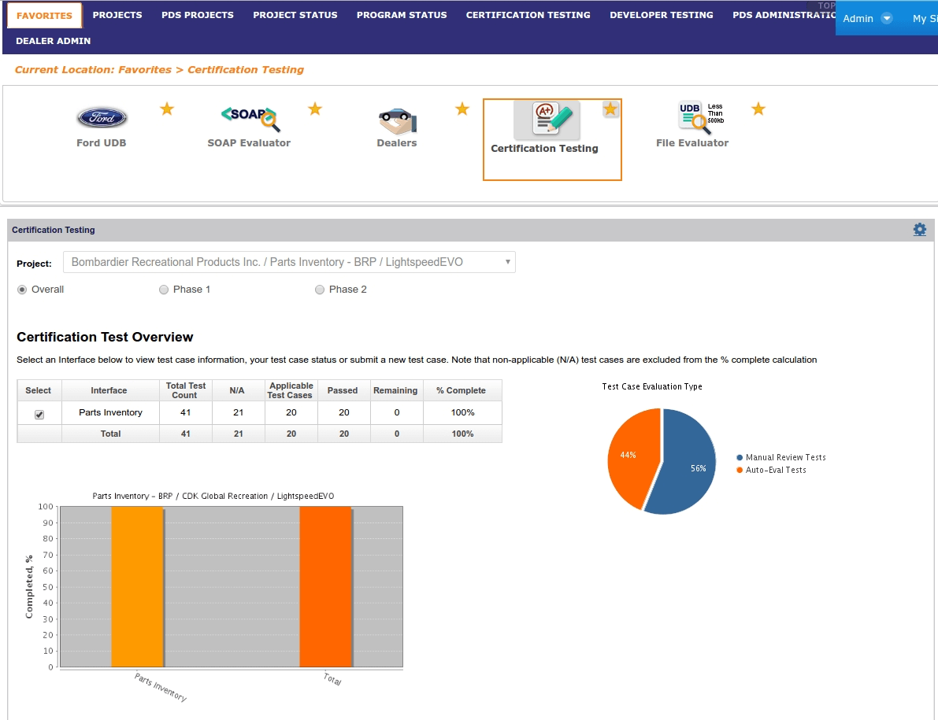Screen dimensions: 938x720
Task: Open the Program Status menu
Action: (x=402, y=15)
